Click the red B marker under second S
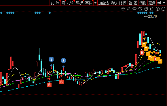167x106 pixels. [x=61, y=82]
